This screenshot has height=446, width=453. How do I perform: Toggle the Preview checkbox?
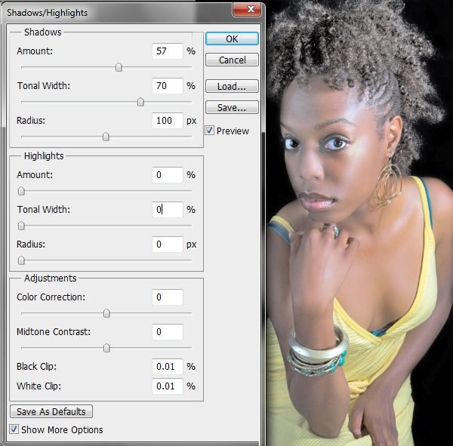point(210,131)
